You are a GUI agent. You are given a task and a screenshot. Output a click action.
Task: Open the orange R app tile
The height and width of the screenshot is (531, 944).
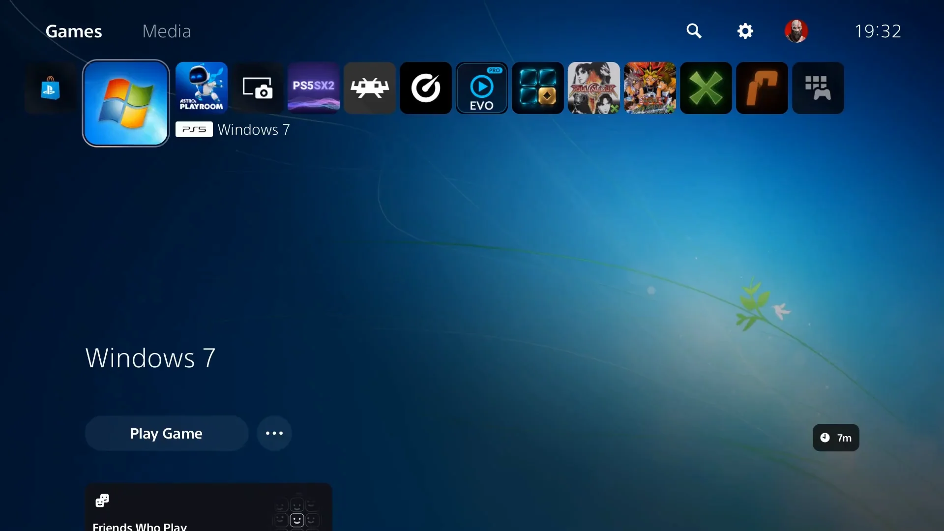click(762, 88)
